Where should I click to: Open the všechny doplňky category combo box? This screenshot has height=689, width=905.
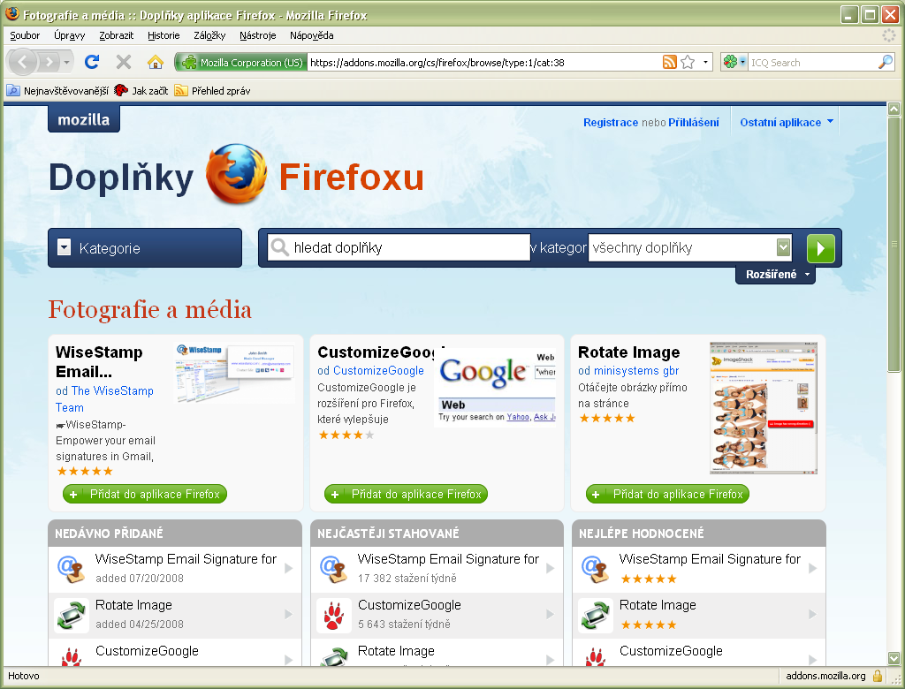pyautogui.click(x=689, y=247)
